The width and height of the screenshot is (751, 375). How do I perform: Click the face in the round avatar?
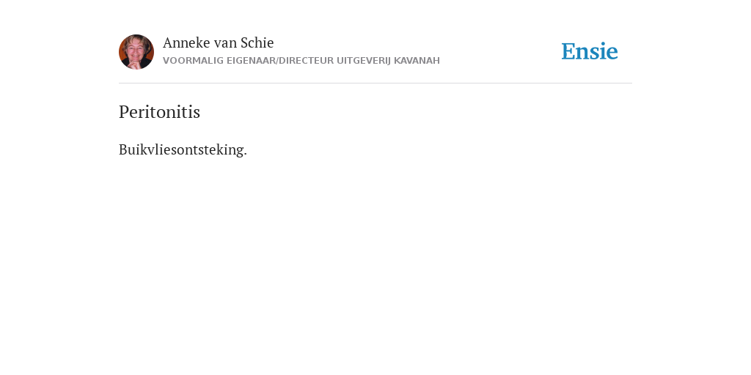pos(135,48)
